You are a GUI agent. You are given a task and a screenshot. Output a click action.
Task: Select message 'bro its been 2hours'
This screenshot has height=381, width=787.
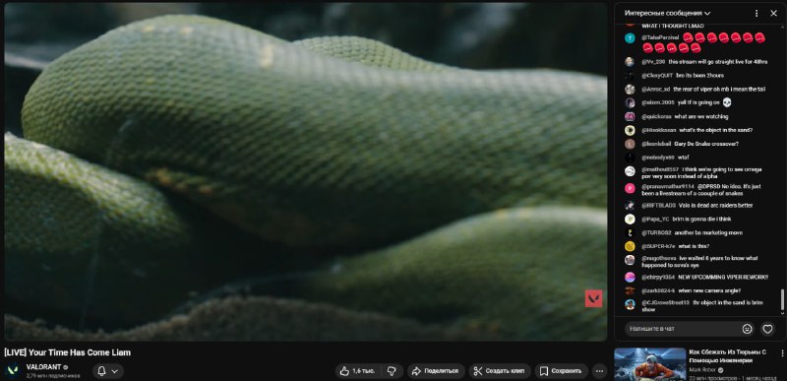pyautogui.click(x=700, y=75)
